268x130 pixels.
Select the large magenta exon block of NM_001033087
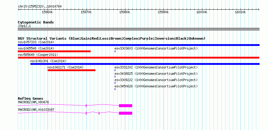click(126, 113)
